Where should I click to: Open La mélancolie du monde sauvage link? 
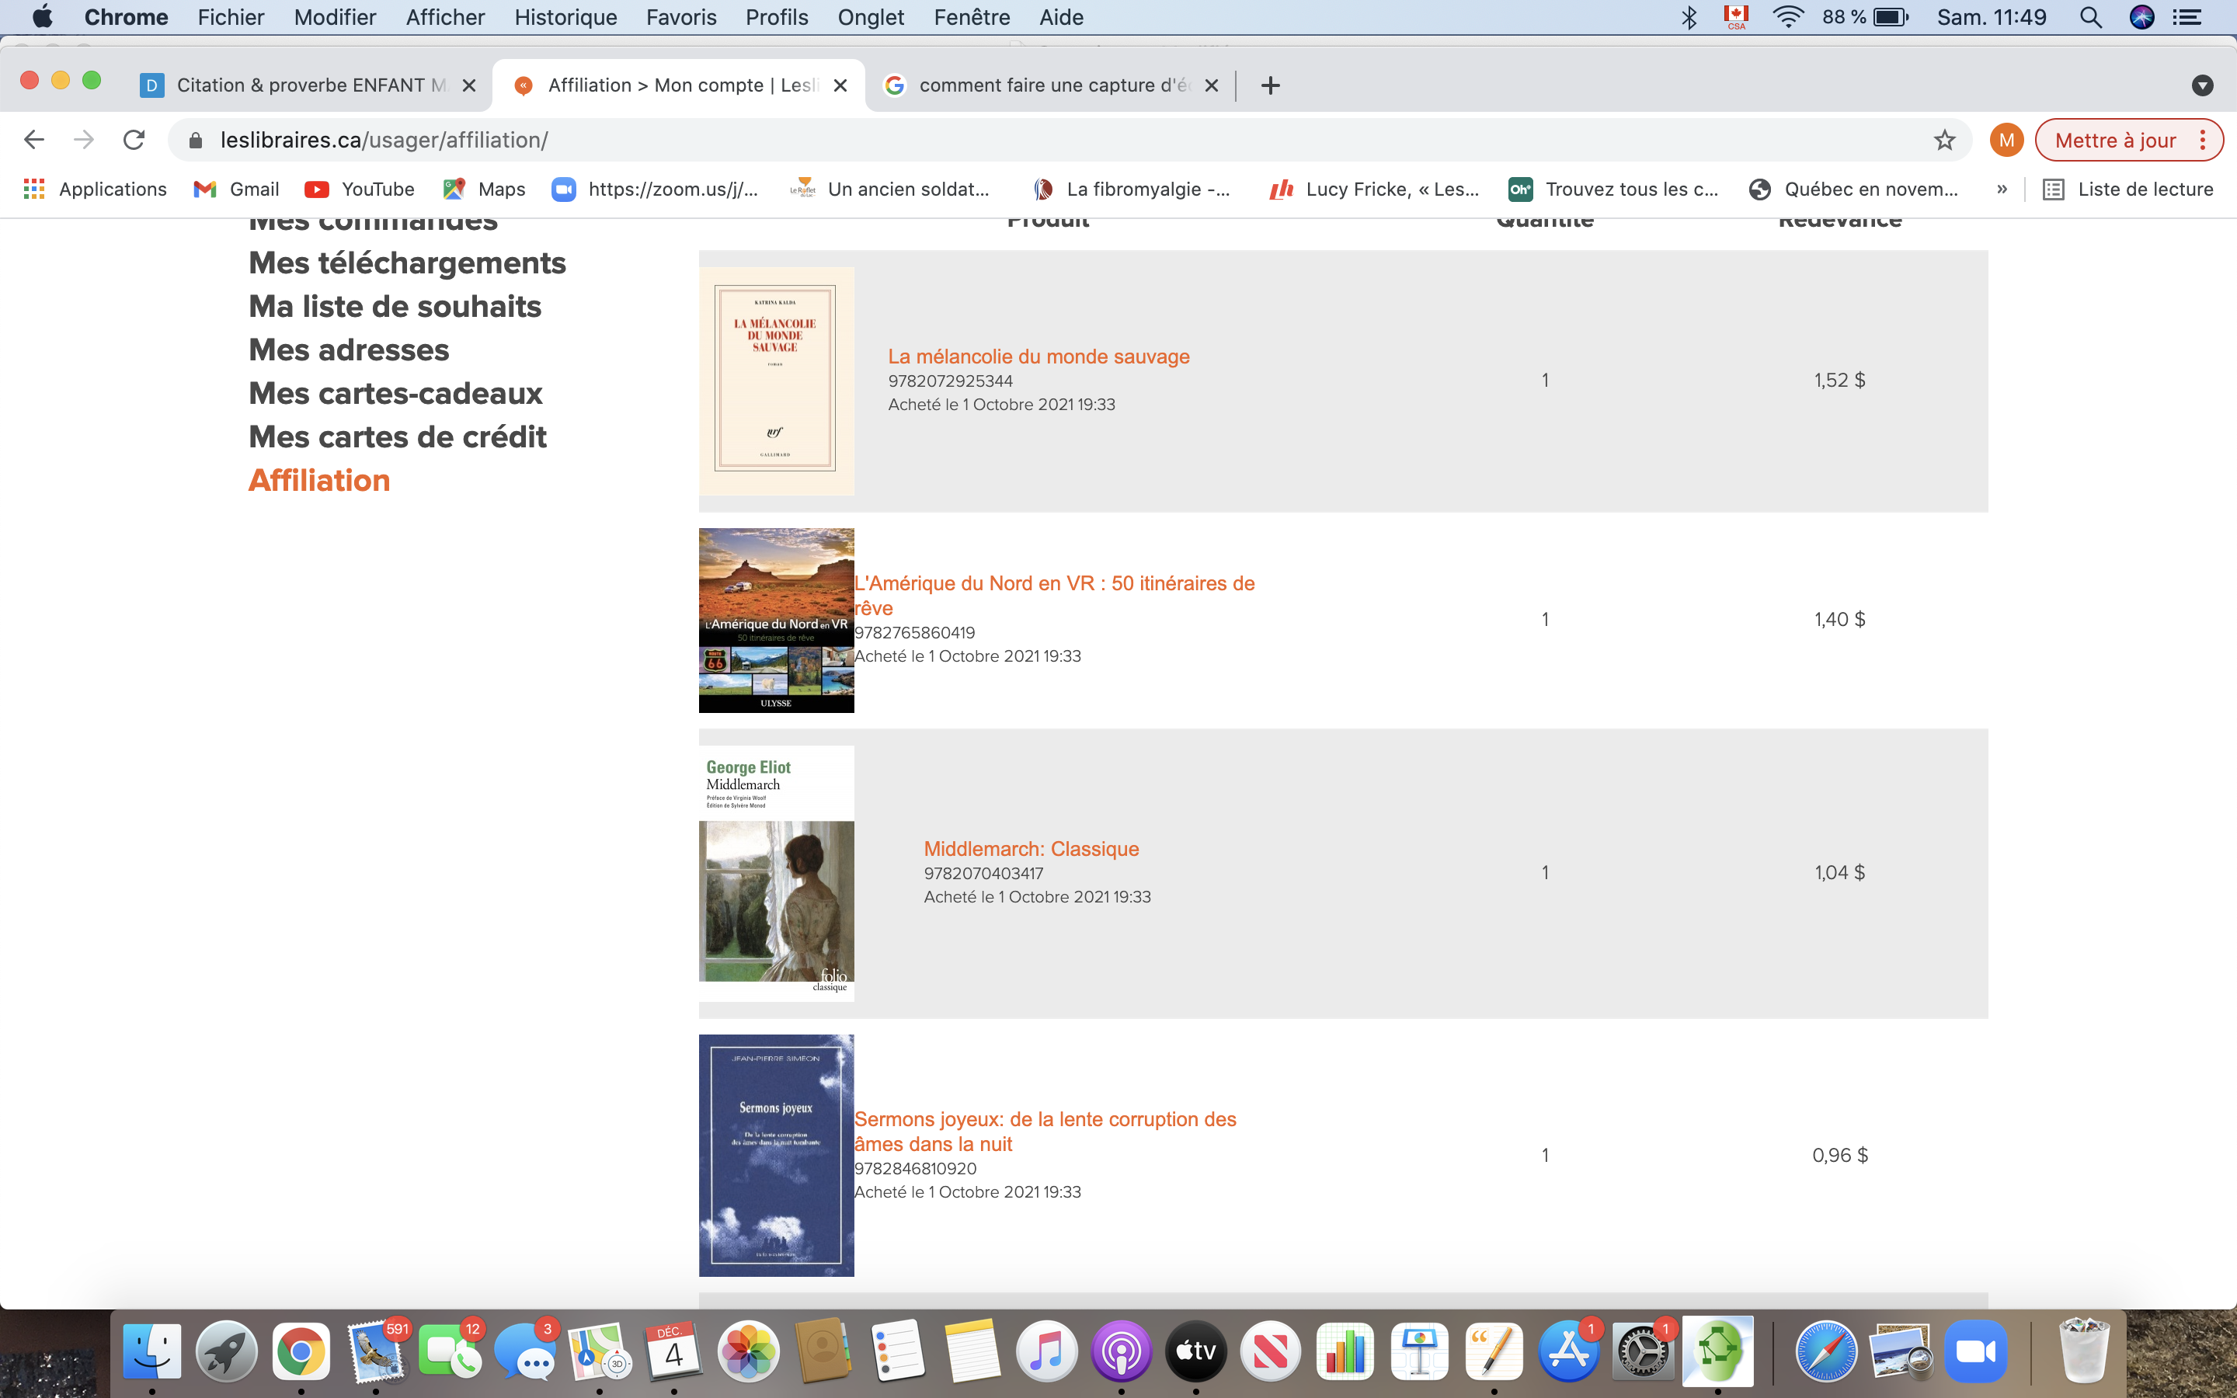click(1038, 356)
